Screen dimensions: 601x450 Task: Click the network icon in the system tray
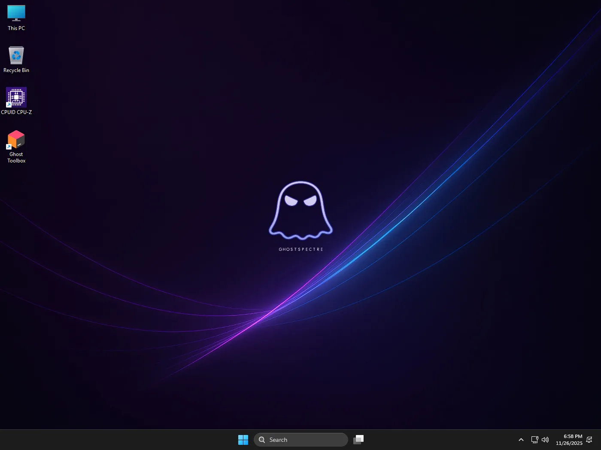click(x=534, y=439)
